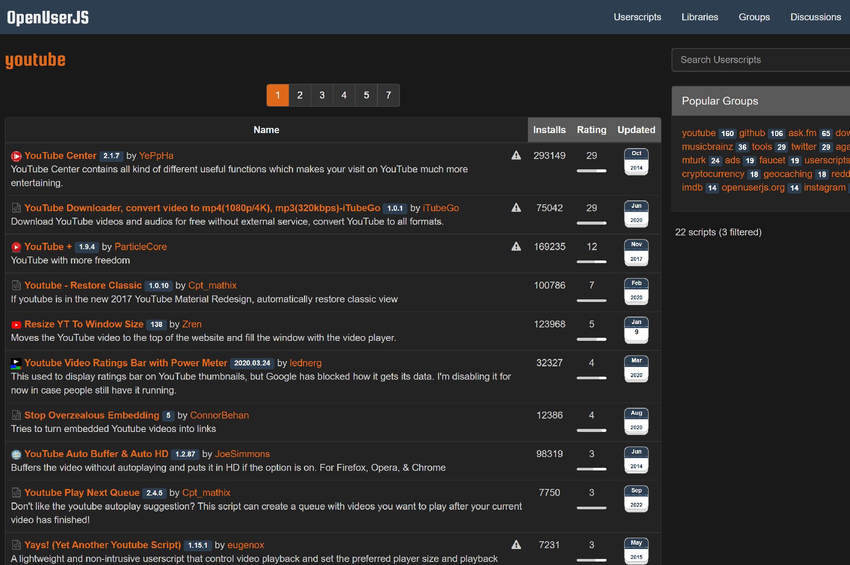Click the warning icon on YouTube + row
This screenshot has width=850, height=565.
[x=516, y=247]
